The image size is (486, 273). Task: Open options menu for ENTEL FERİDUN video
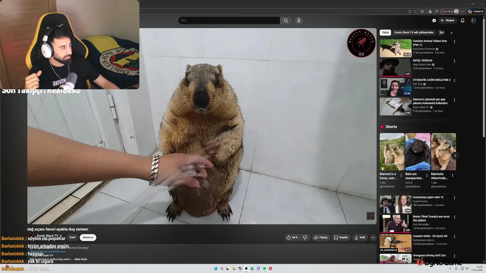point(454,61)
